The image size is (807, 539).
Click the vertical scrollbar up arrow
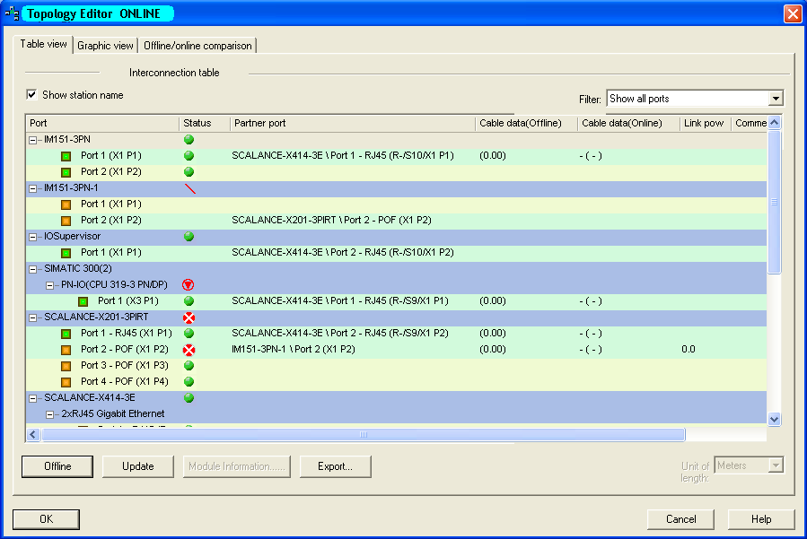tap(774, 122)
